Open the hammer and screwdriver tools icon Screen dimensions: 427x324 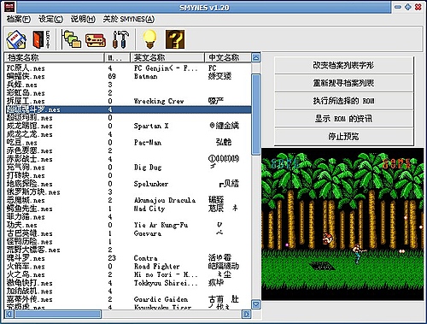click(120, 39)
